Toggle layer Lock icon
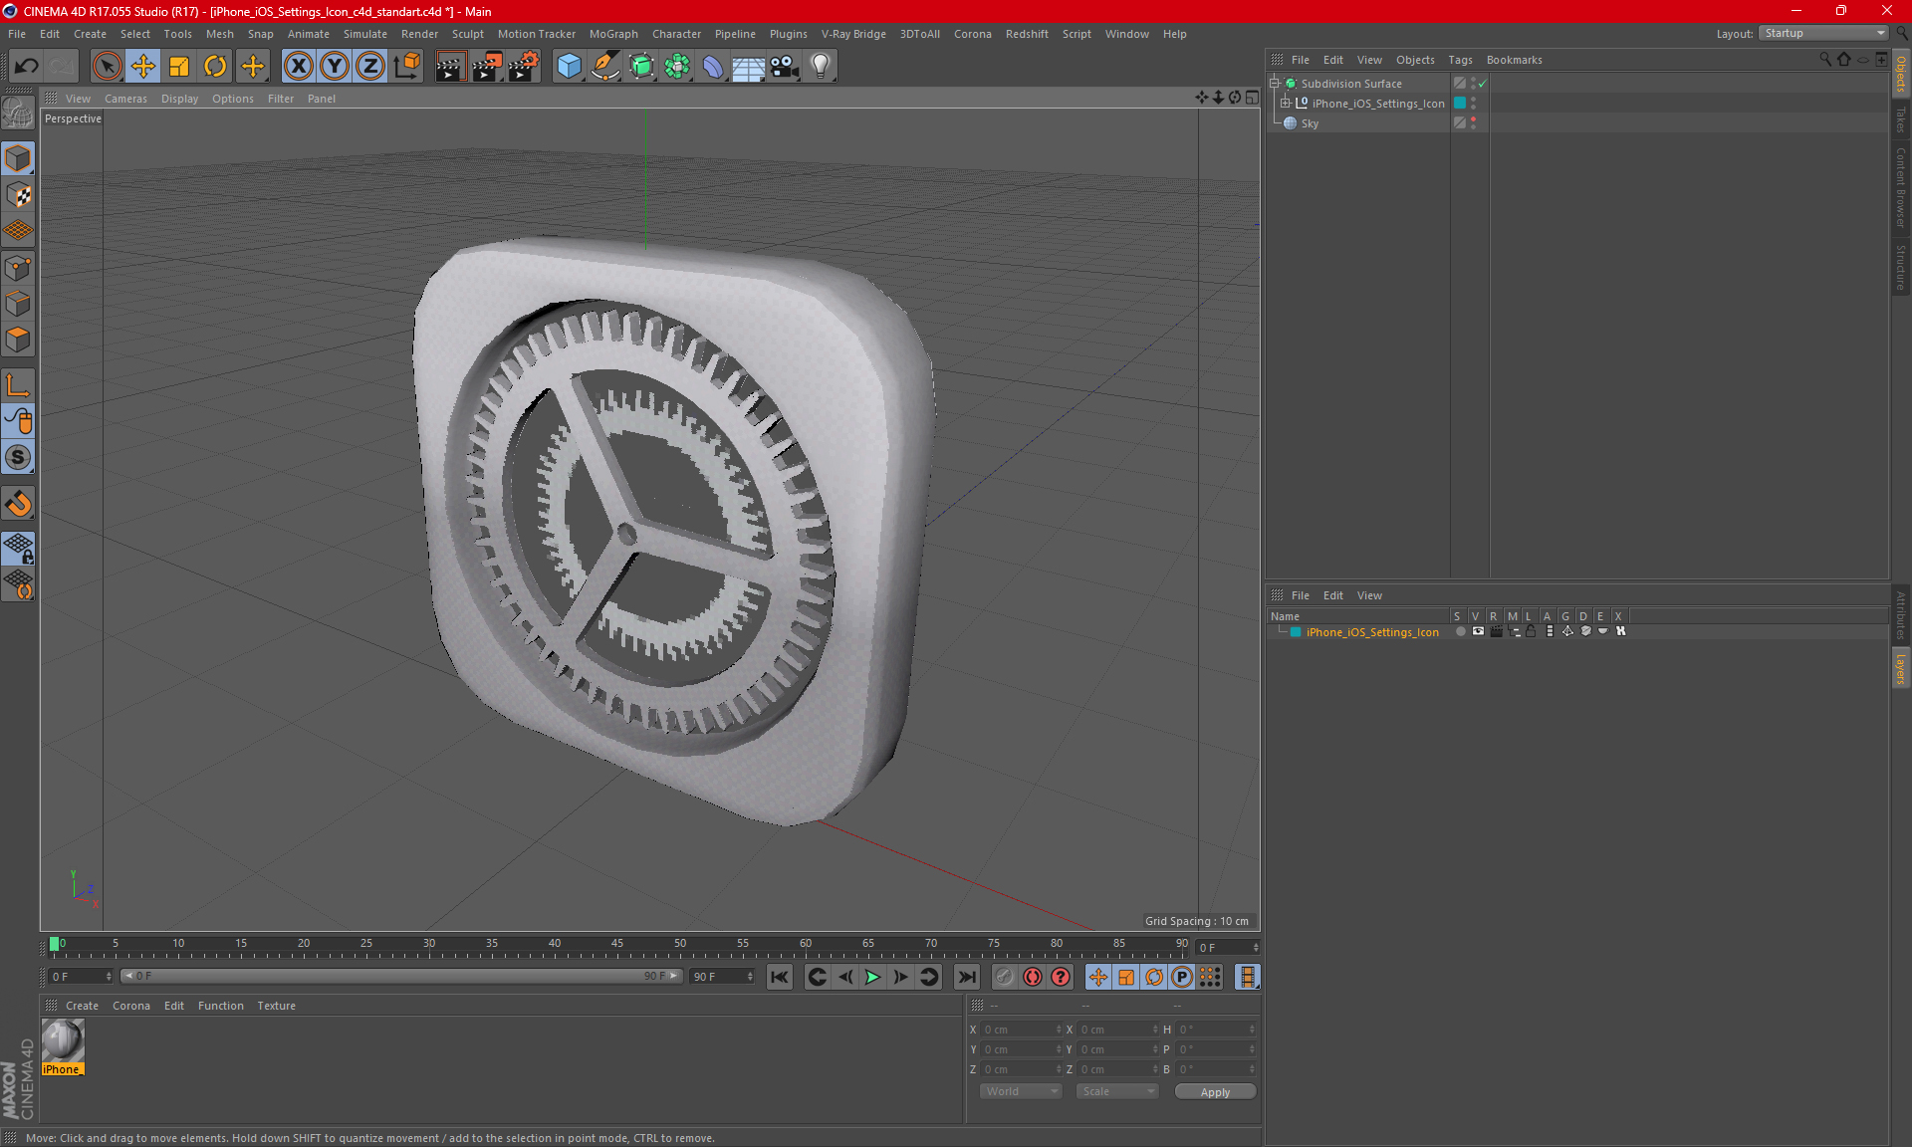1912x1147 pixels. 1531,631
